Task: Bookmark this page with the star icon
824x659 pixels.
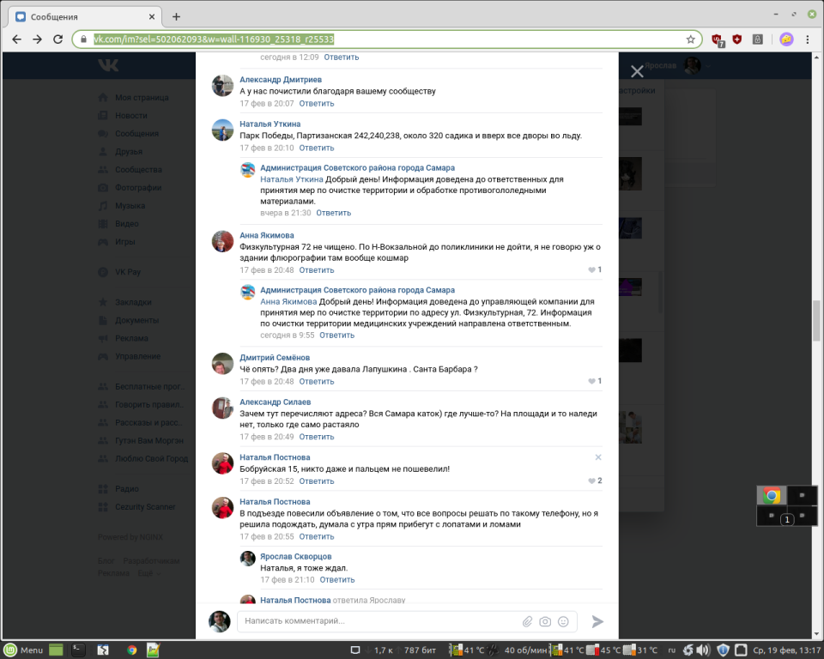Action: [x=690, y=39]
